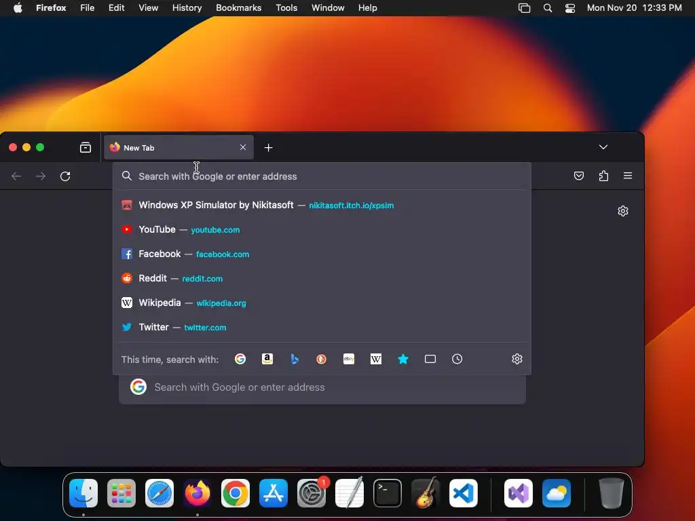Open the Tools menu
This screenshot has width=695, height=521.
[x=286, y=8]
